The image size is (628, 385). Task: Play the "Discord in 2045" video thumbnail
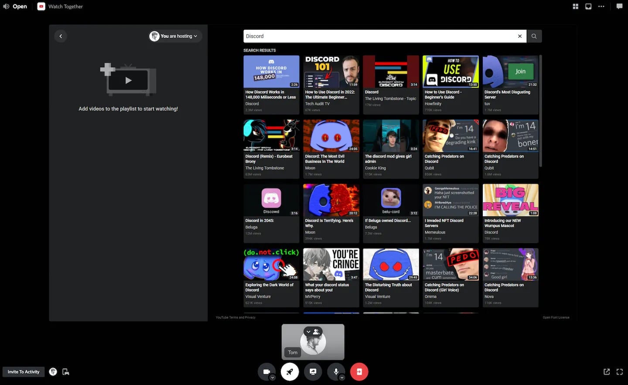[x=271, y=200]
